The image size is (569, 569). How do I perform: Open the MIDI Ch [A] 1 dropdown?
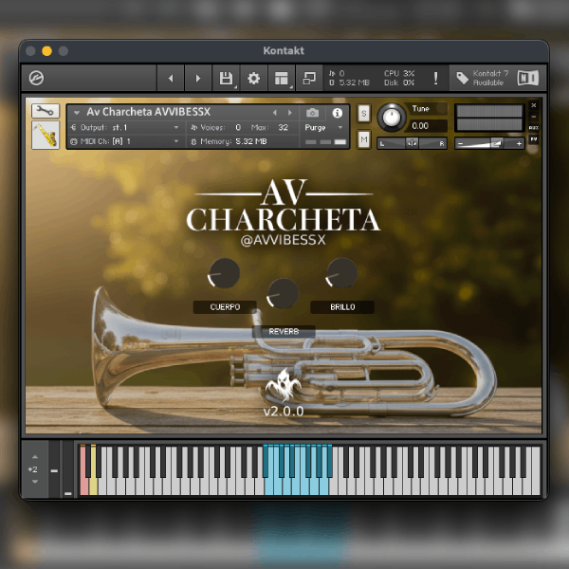(124, 141)
